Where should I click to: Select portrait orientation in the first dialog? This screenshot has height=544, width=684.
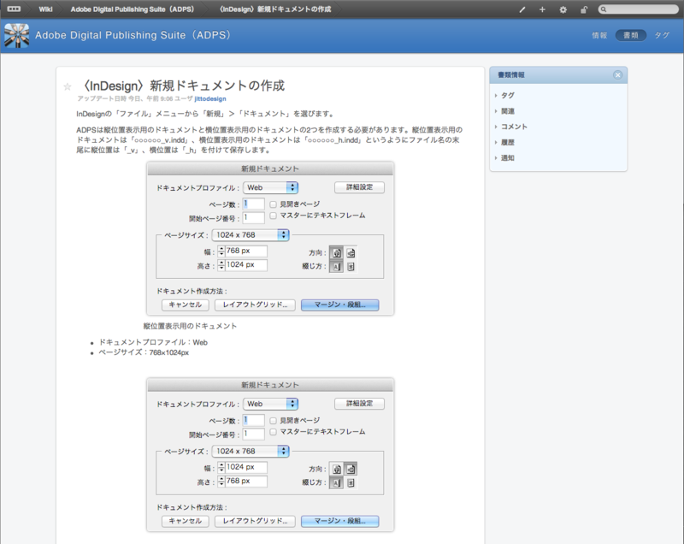[336, 252]
